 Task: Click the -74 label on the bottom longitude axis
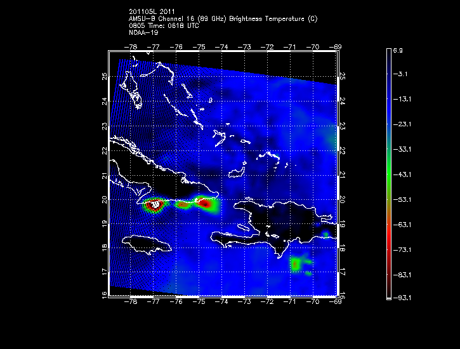tap(221, 301)
